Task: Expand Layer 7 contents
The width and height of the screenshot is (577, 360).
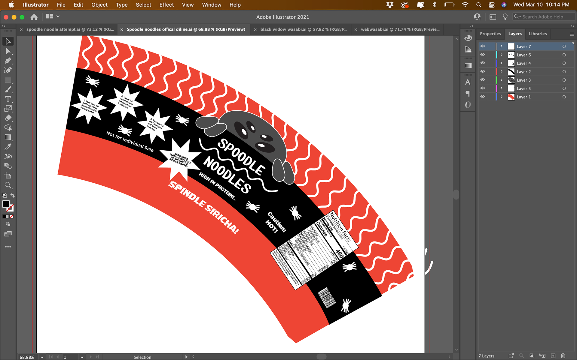Action: pyautogui.click(x=501, y=46)
